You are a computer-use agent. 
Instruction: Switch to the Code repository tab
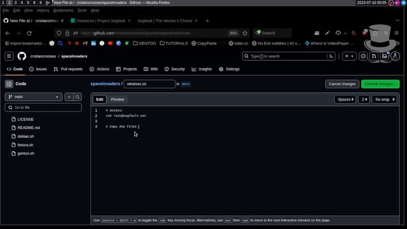coord(15,69)
